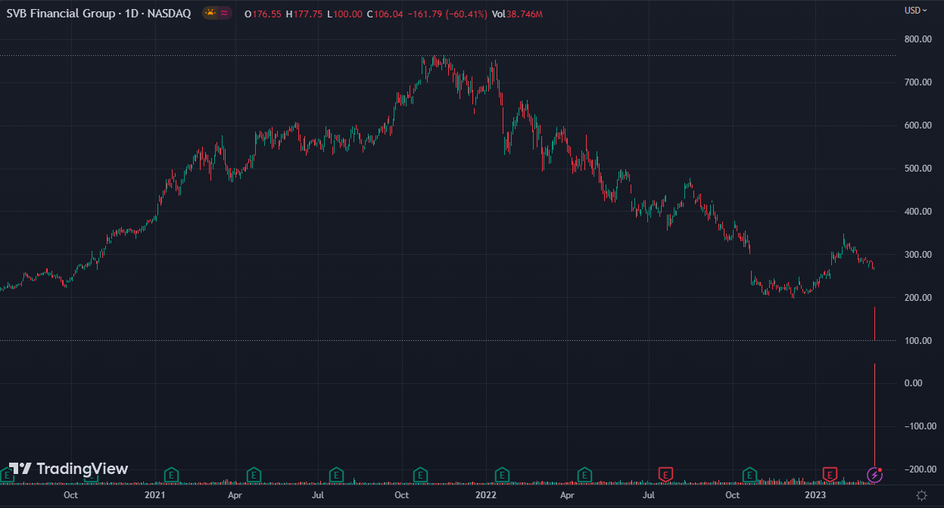This screenshot has height=508, width=944.
Task: Click the sun market status icon
Action: pyautogui.click(x=210, y=14)
